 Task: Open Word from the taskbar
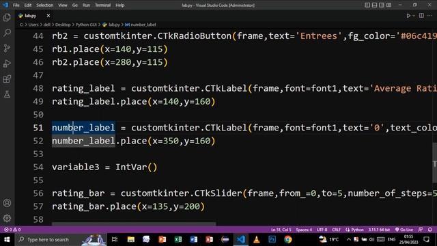[x=194, y=240]
